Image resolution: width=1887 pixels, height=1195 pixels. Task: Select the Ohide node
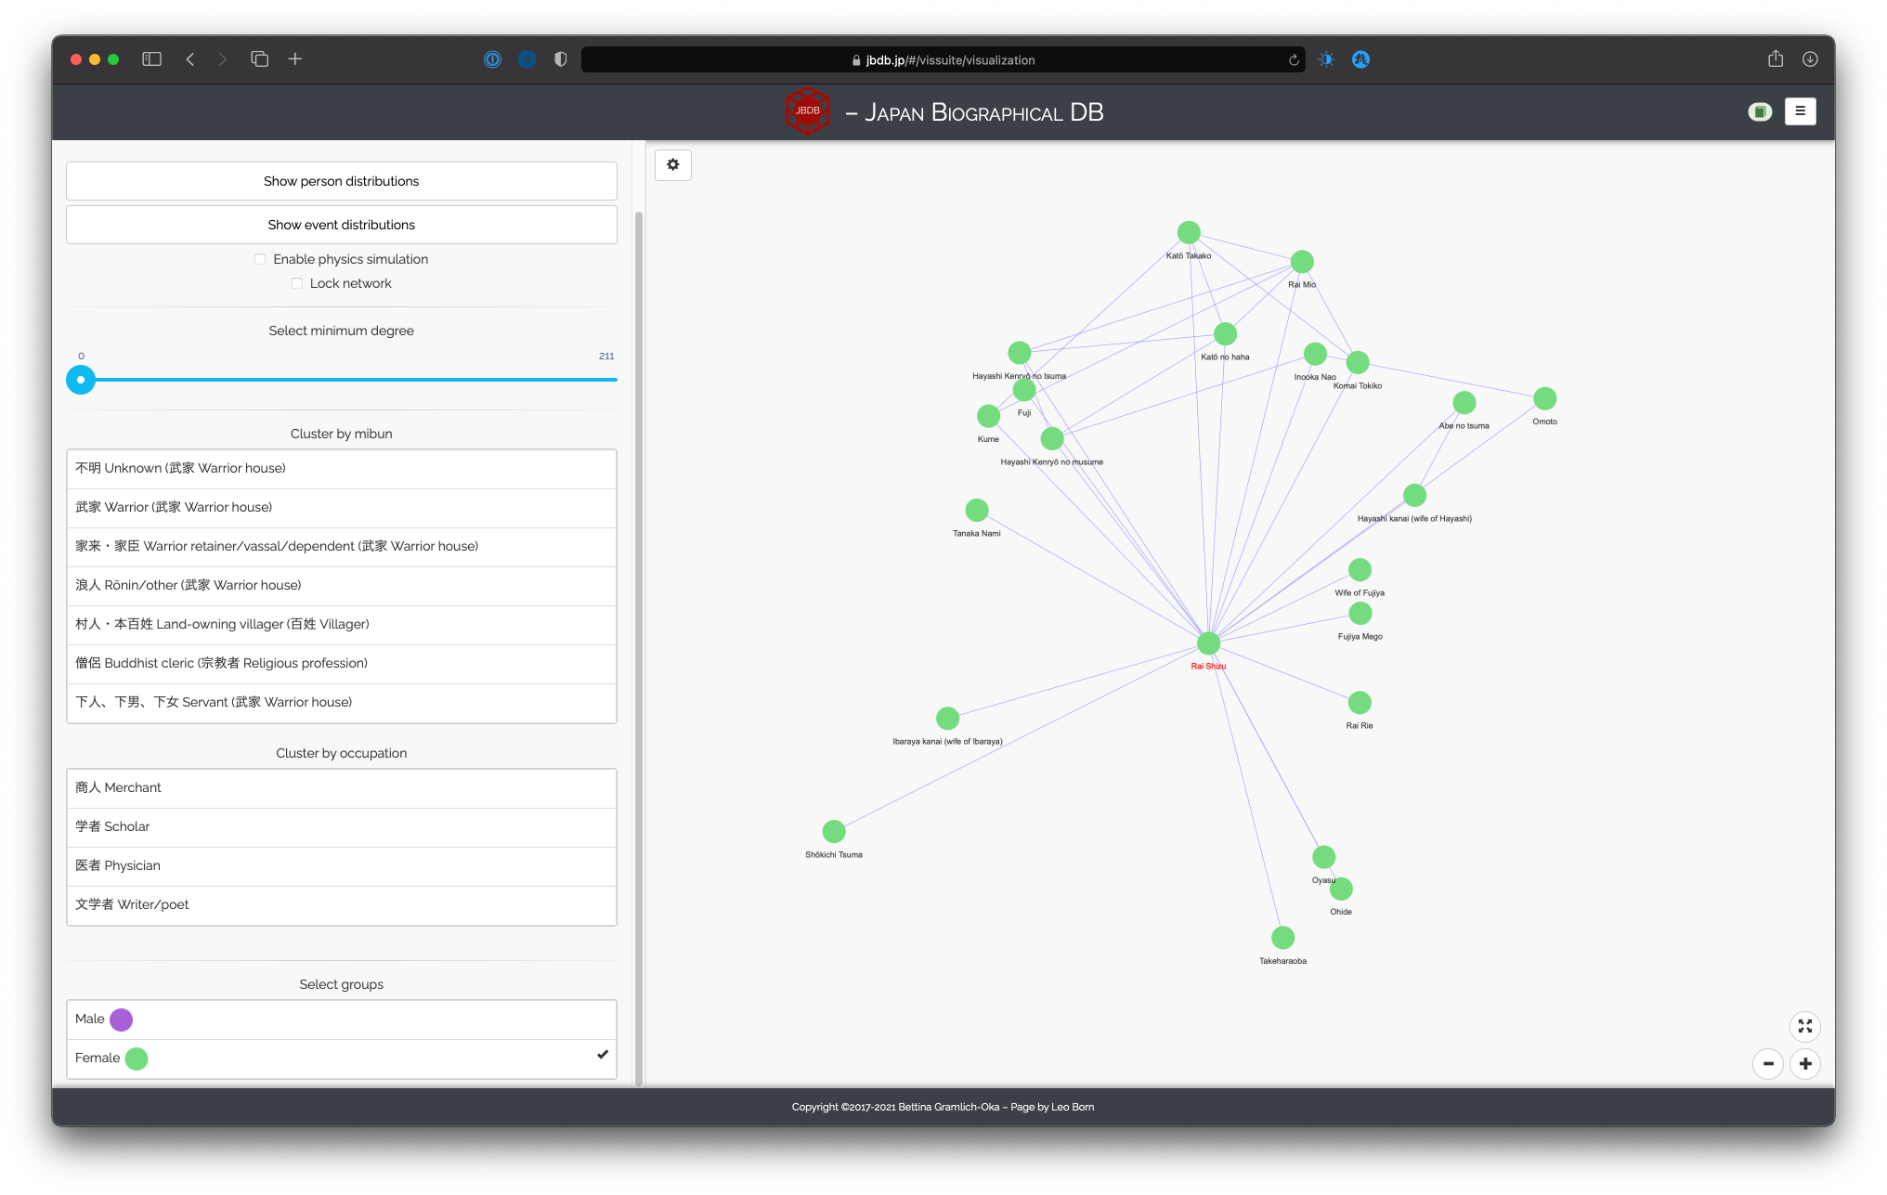(x=1341, y=890)
